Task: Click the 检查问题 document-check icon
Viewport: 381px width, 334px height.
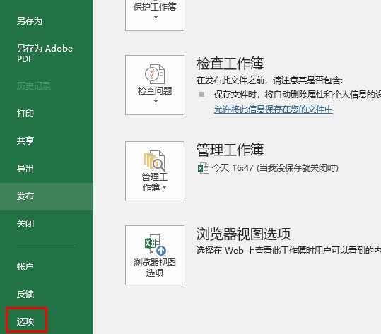Action: click(155, 74)
